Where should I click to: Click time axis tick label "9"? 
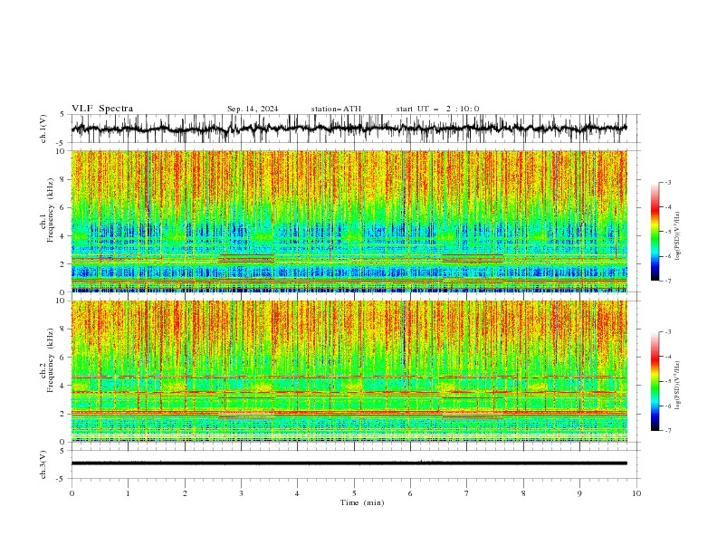[x=579, y=493]
